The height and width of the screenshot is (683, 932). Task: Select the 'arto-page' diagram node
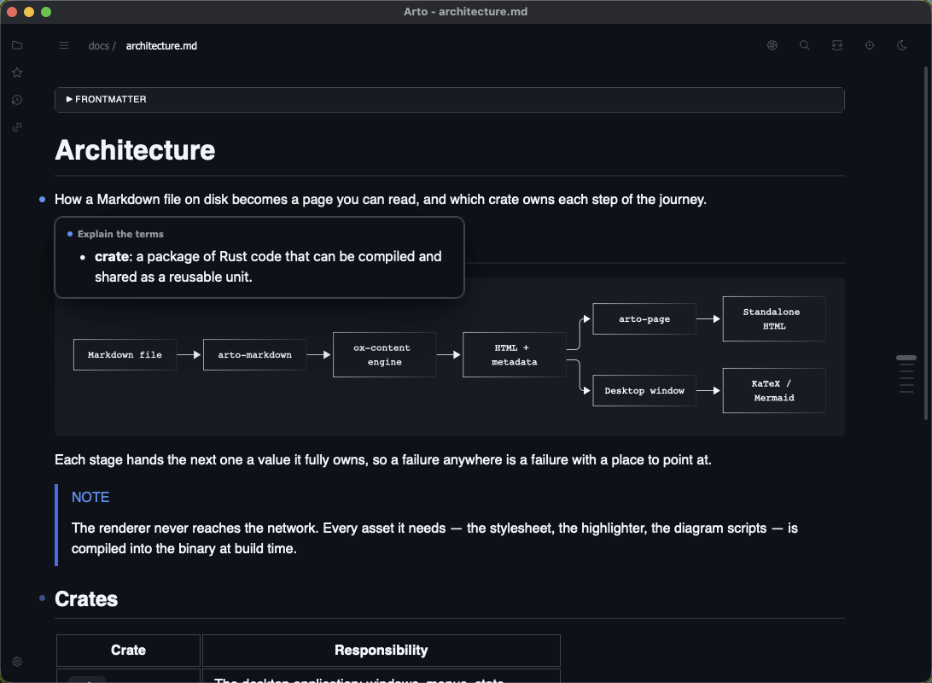[644, 318]
